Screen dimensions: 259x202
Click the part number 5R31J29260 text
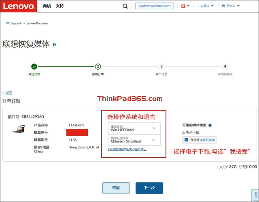click(x=32, y=117)
